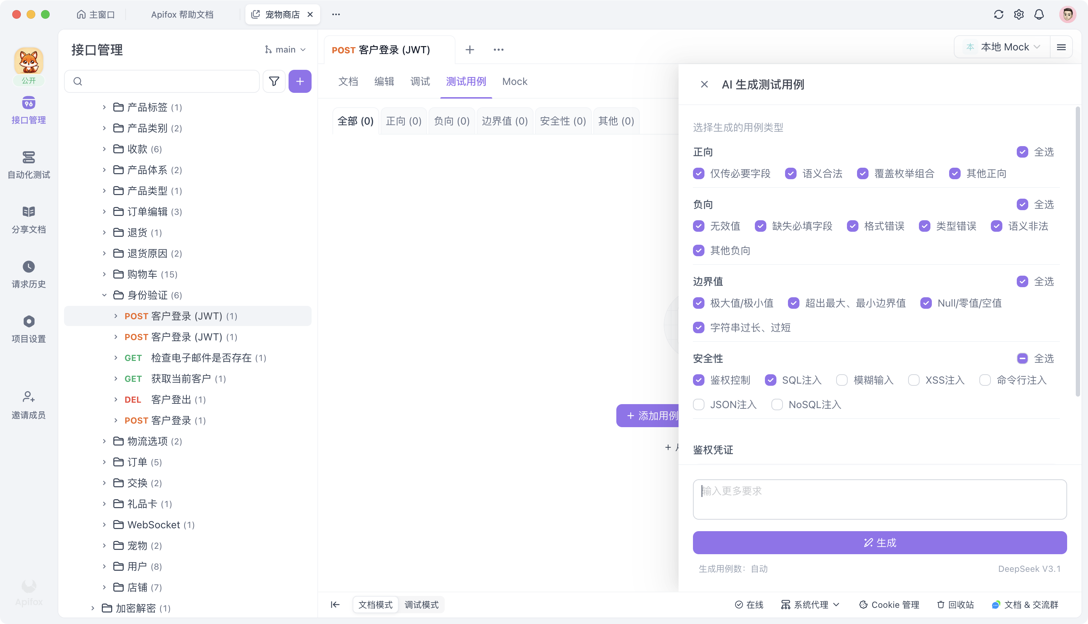This screenshot has width=1088, height=624.
Task: Click the 邀请成员 sidebar icon
Action: coord(28,404)
